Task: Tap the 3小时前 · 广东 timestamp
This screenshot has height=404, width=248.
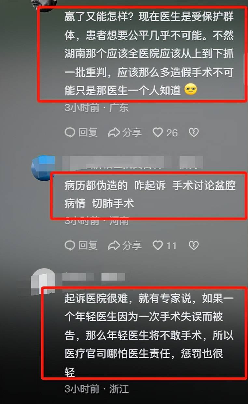Action: [96, 107]
